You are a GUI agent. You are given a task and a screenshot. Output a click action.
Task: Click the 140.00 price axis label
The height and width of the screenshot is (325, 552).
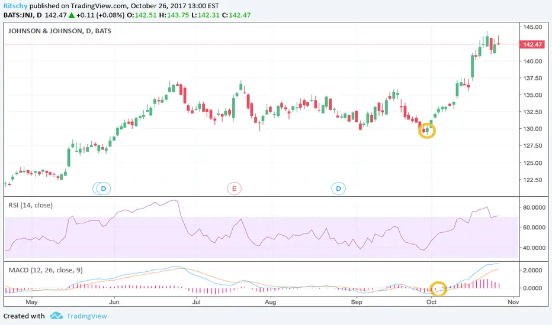click(x=532, y=61)
